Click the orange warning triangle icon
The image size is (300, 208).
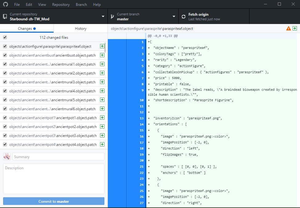tap(289, 29)
